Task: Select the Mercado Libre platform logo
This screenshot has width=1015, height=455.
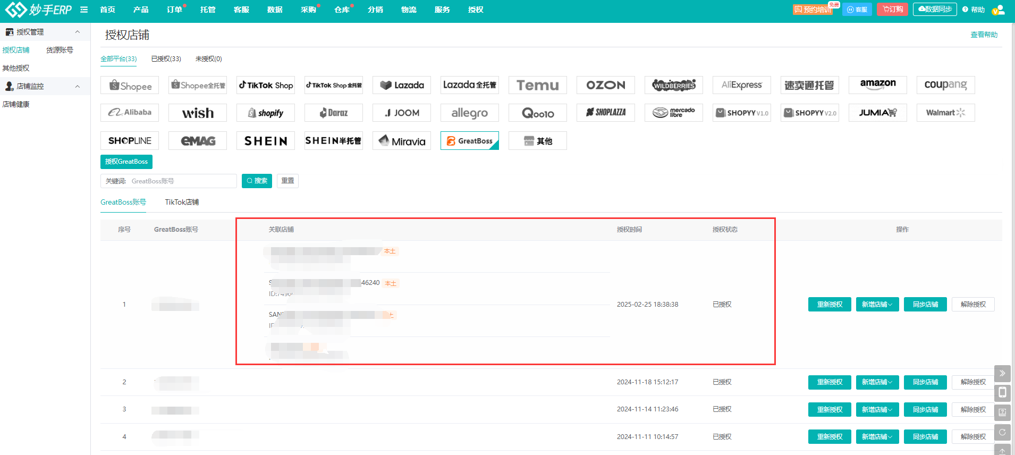Action: tap(674, 113)
